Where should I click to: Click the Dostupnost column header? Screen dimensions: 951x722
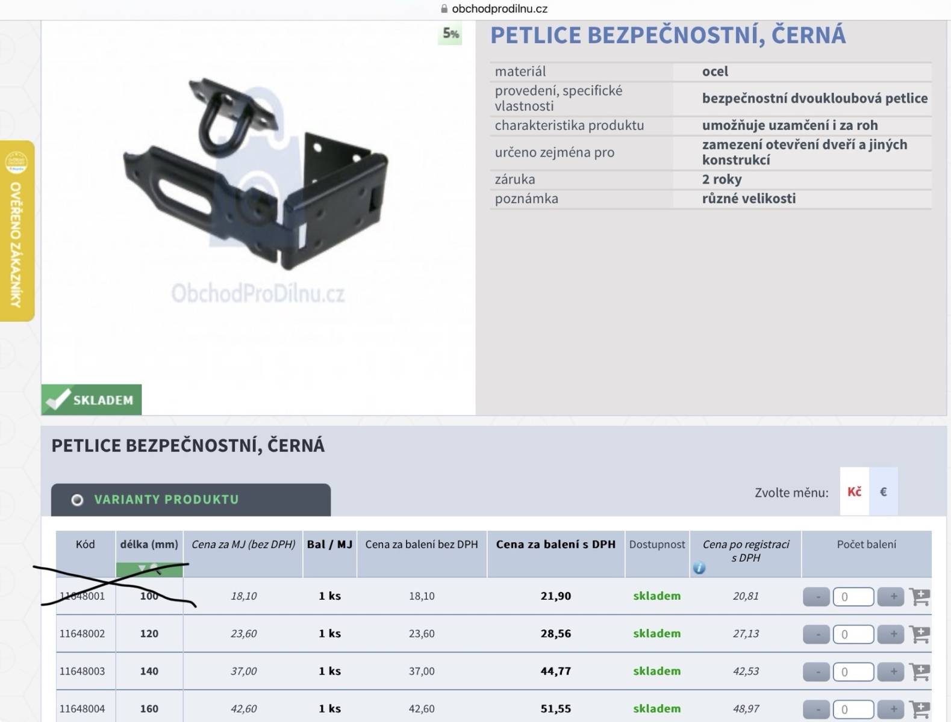[x=657, y=544]
